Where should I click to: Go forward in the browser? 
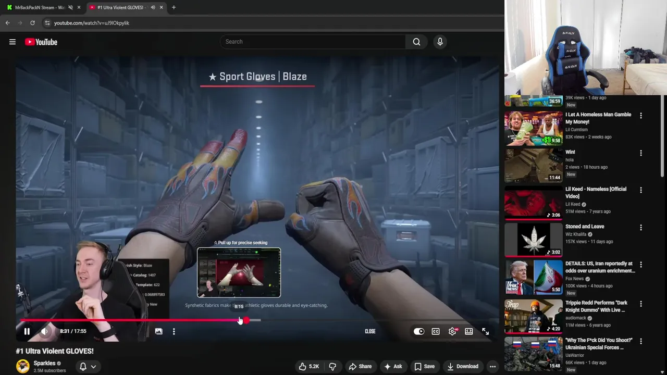pos(20,23)
